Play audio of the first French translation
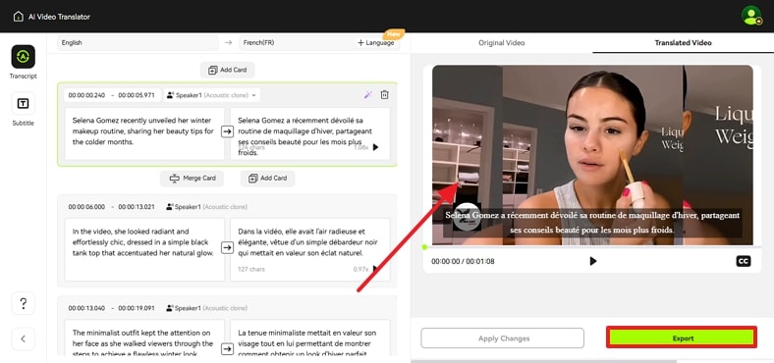The width and height of the screenshot is (774, 363). pos(375,147)
